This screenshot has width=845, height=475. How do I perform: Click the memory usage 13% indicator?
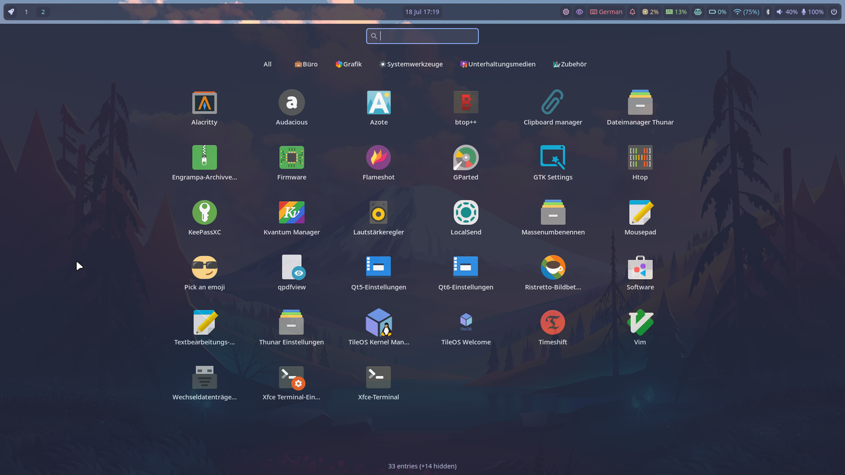pyautogui.click(x=676, y=12)
